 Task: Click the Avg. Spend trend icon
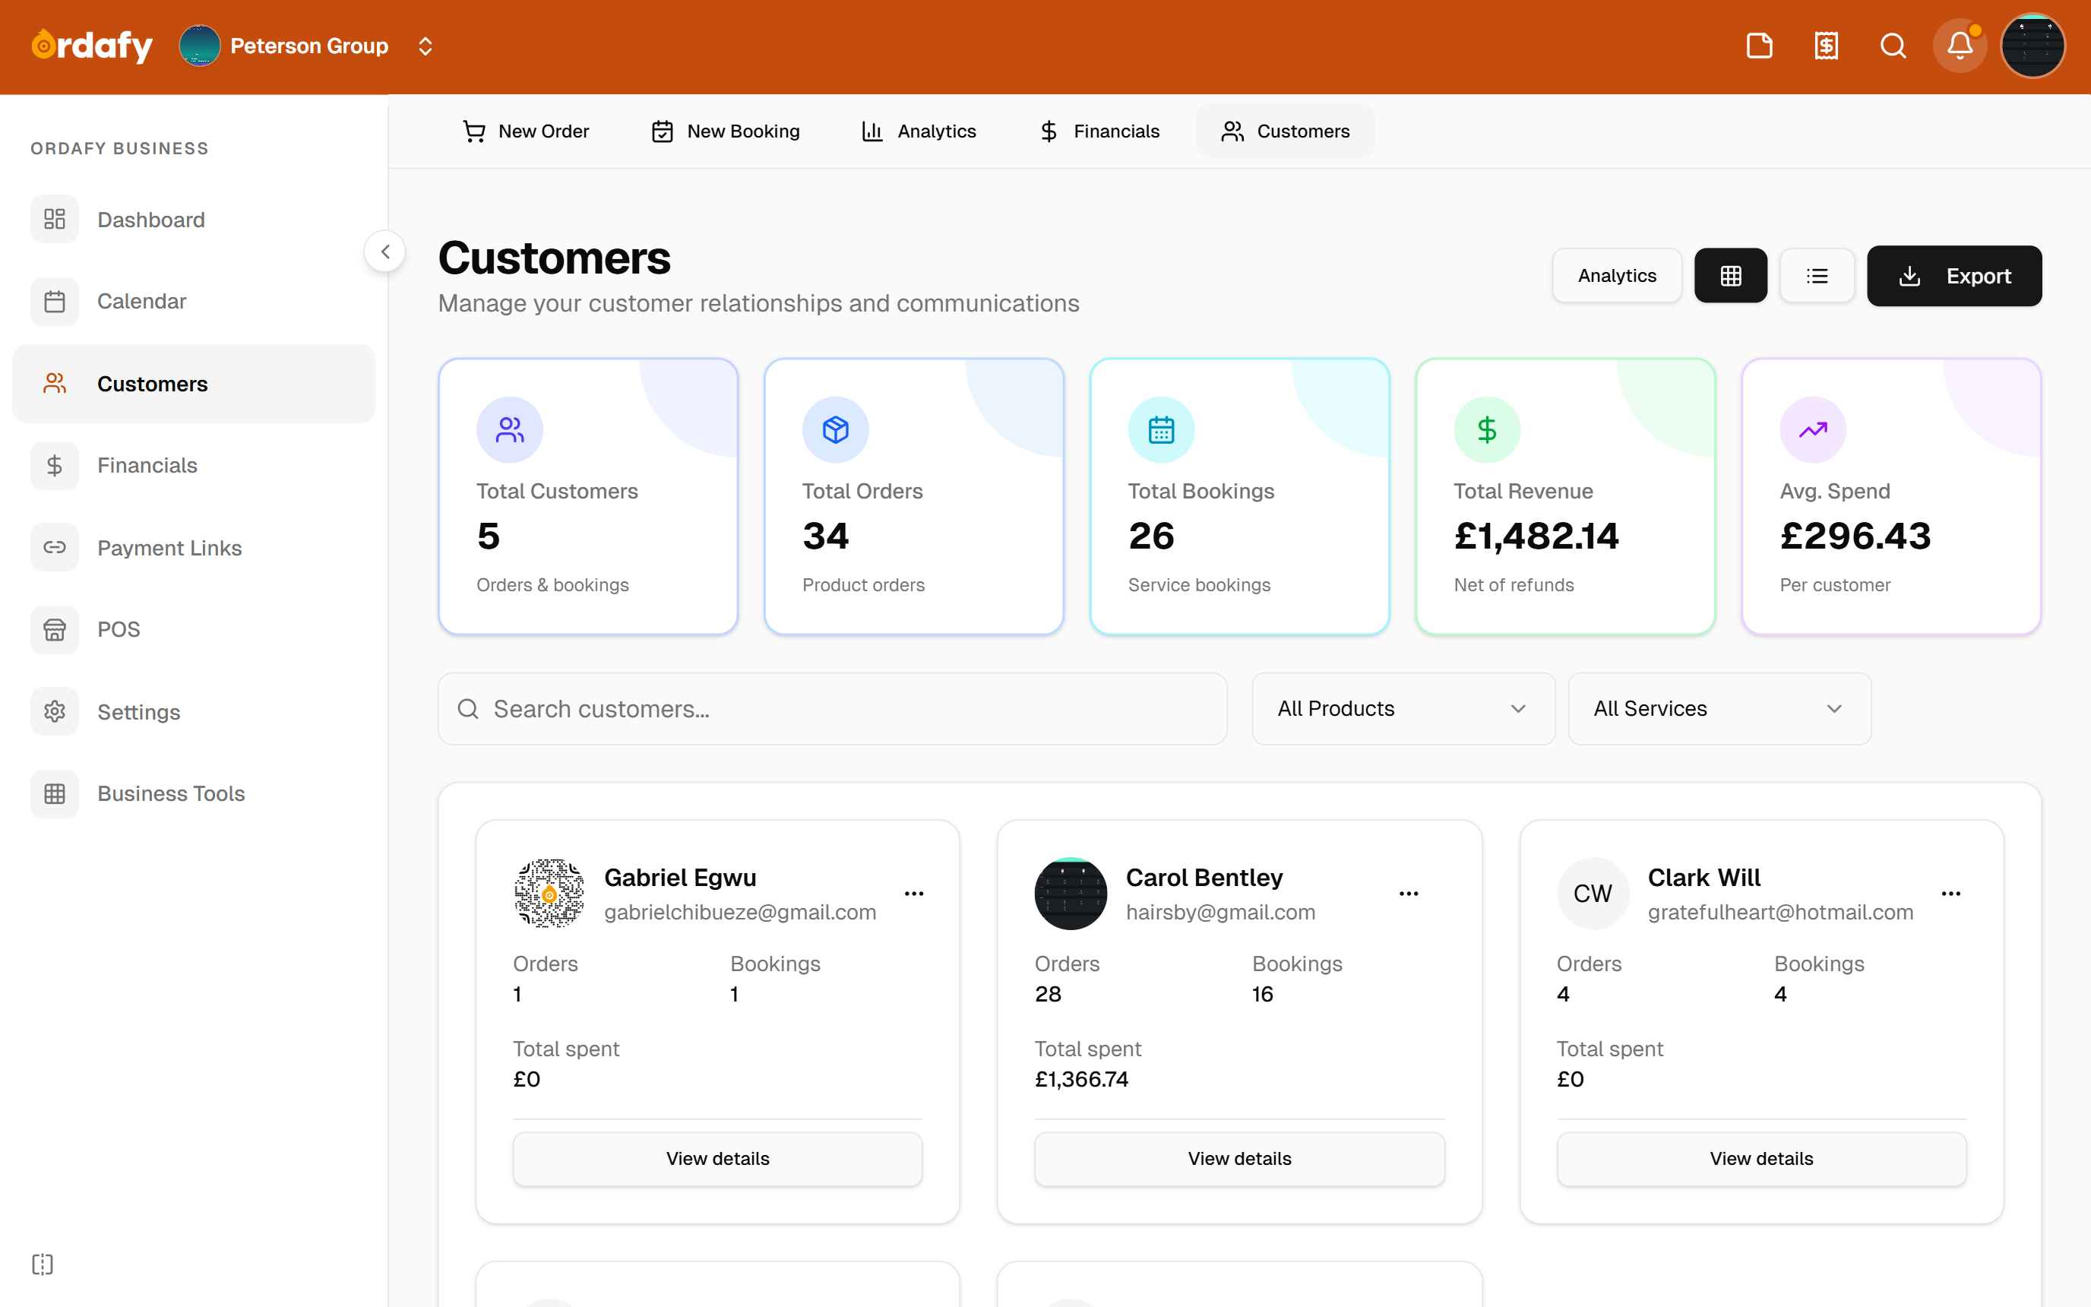click(1813, 429)
